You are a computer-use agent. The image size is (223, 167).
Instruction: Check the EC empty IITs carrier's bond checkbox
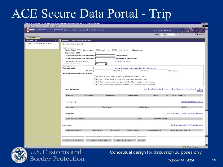pos(94,76)
